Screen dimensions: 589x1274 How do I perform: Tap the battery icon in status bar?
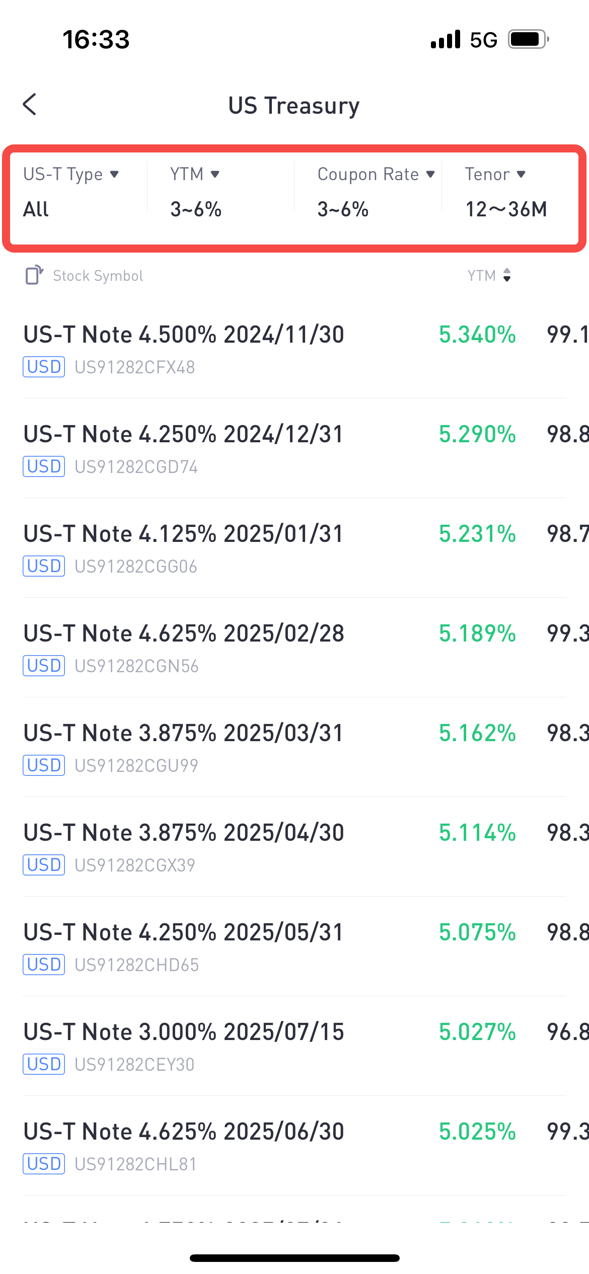click(x=528, y=39)
